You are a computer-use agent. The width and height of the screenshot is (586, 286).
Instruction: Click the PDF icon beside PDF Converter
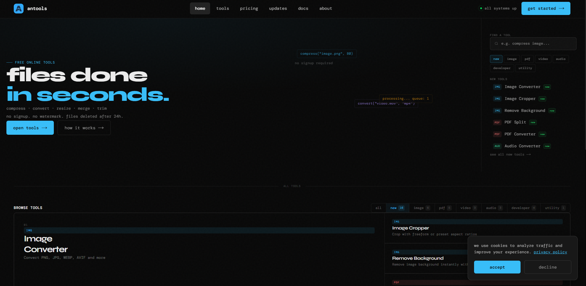[x=497, y=134]
